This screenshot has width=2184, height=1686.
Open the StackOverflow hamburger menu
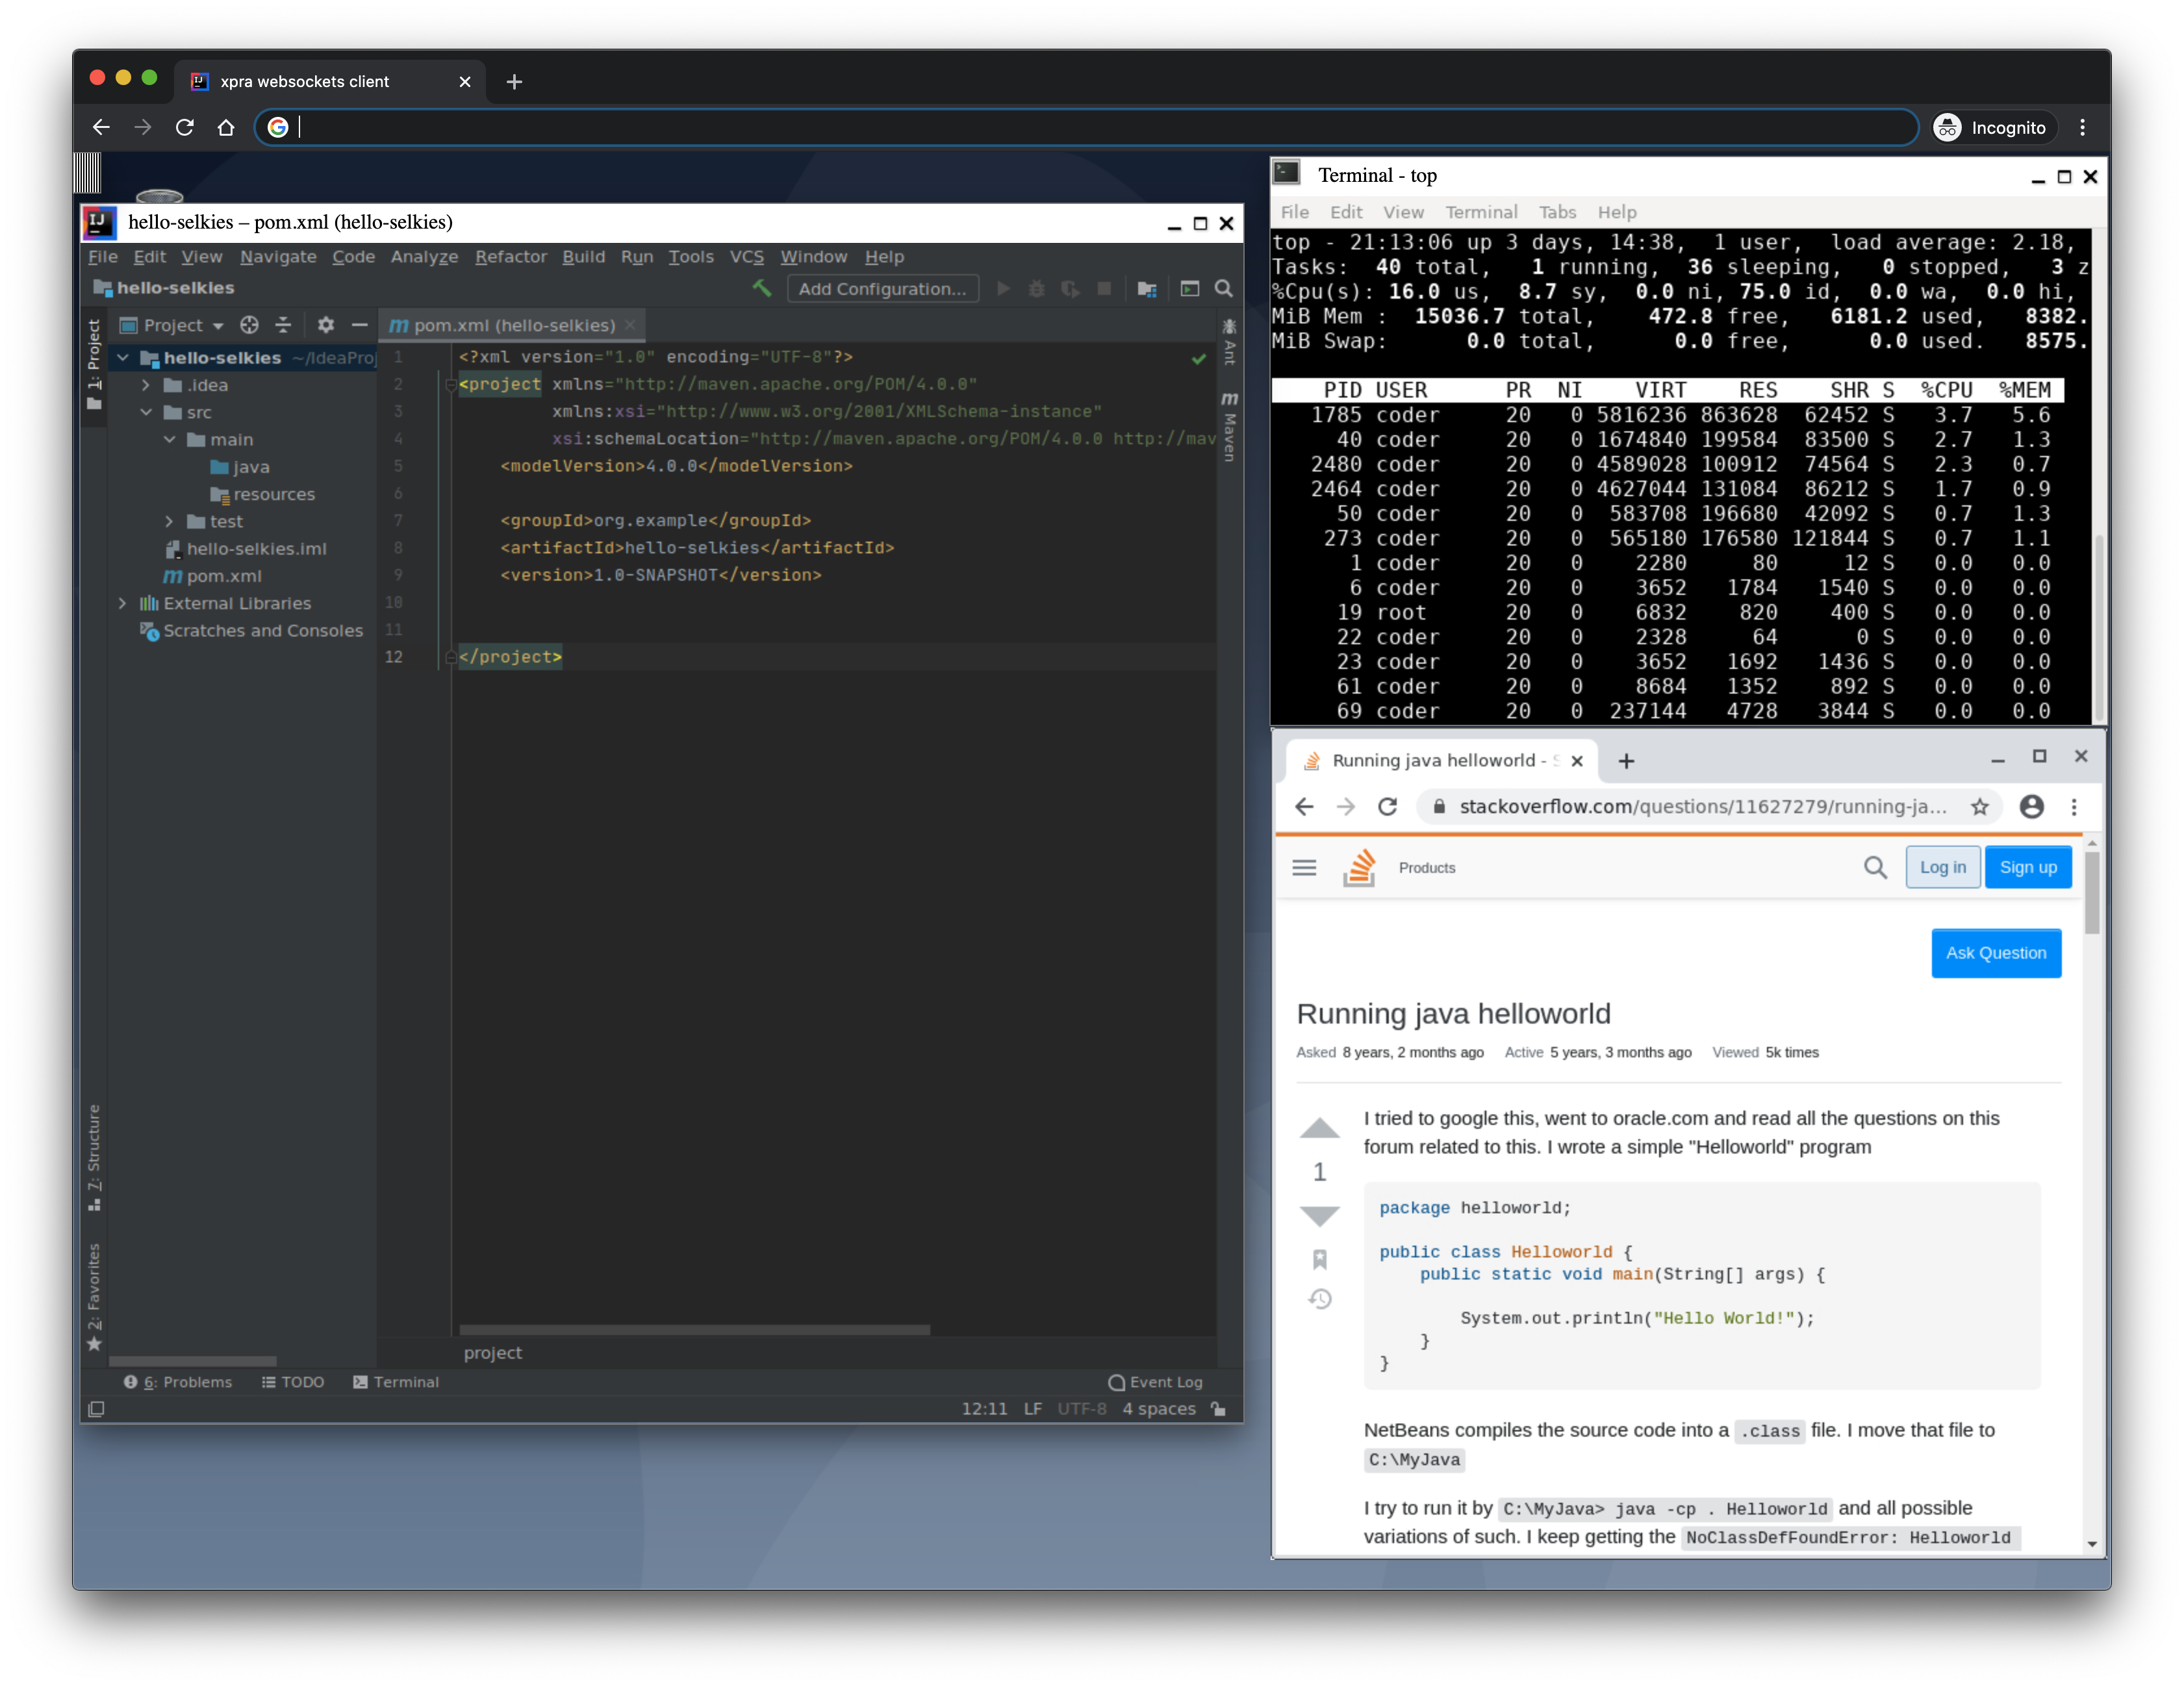click(x=1304, y=868)
